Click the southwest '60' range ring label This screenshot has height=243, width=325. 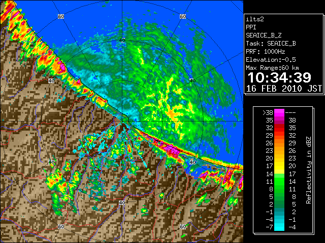tap(61, 226)
